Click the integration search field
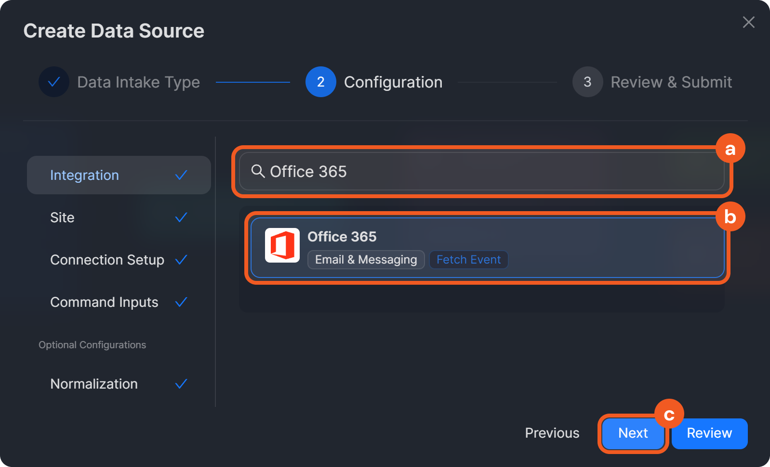Viewport: 770px width, 467px height. 482,171
